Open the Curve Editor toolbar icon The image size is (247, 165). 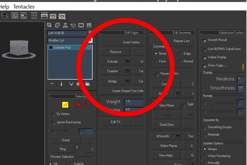pos(15,16)
